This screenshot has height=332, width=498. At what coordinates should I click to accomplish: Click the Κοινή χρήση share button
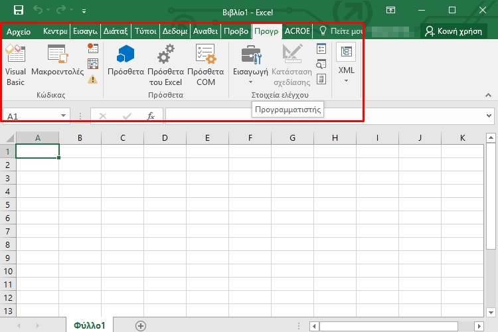coord(454,31)
